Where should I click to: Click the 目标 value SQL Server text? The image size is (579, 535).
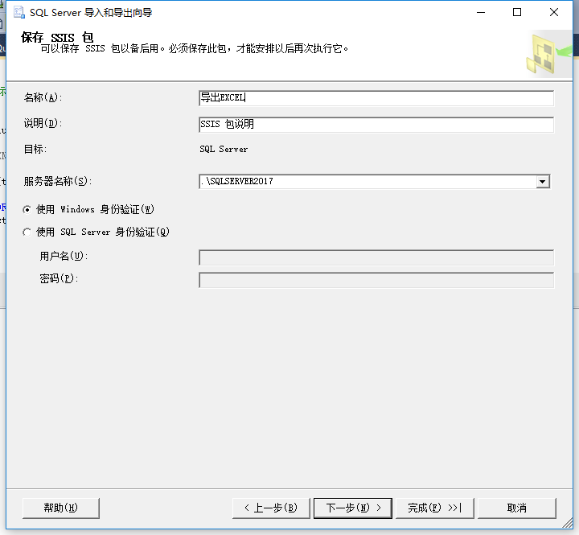224,150
